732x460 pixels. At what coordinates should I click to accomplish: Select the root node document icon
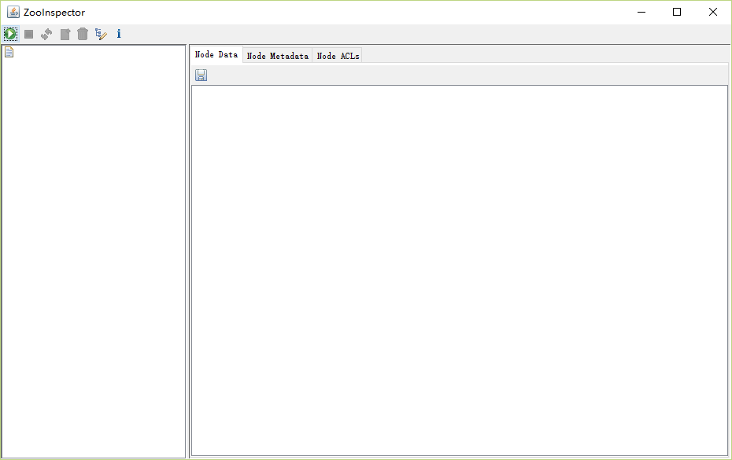(x=9, y=53)
